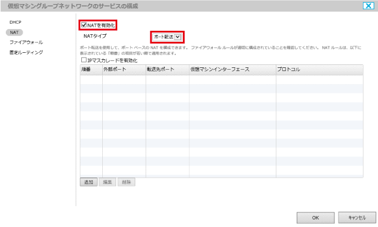Open the ファイアウォール section

coord(26,42)
